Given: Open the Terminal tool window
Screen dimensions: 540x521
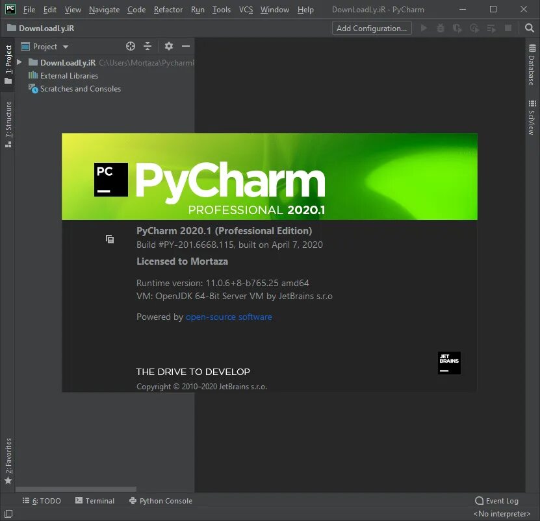Looking at the screenshot, I should [x=95, y=501].
